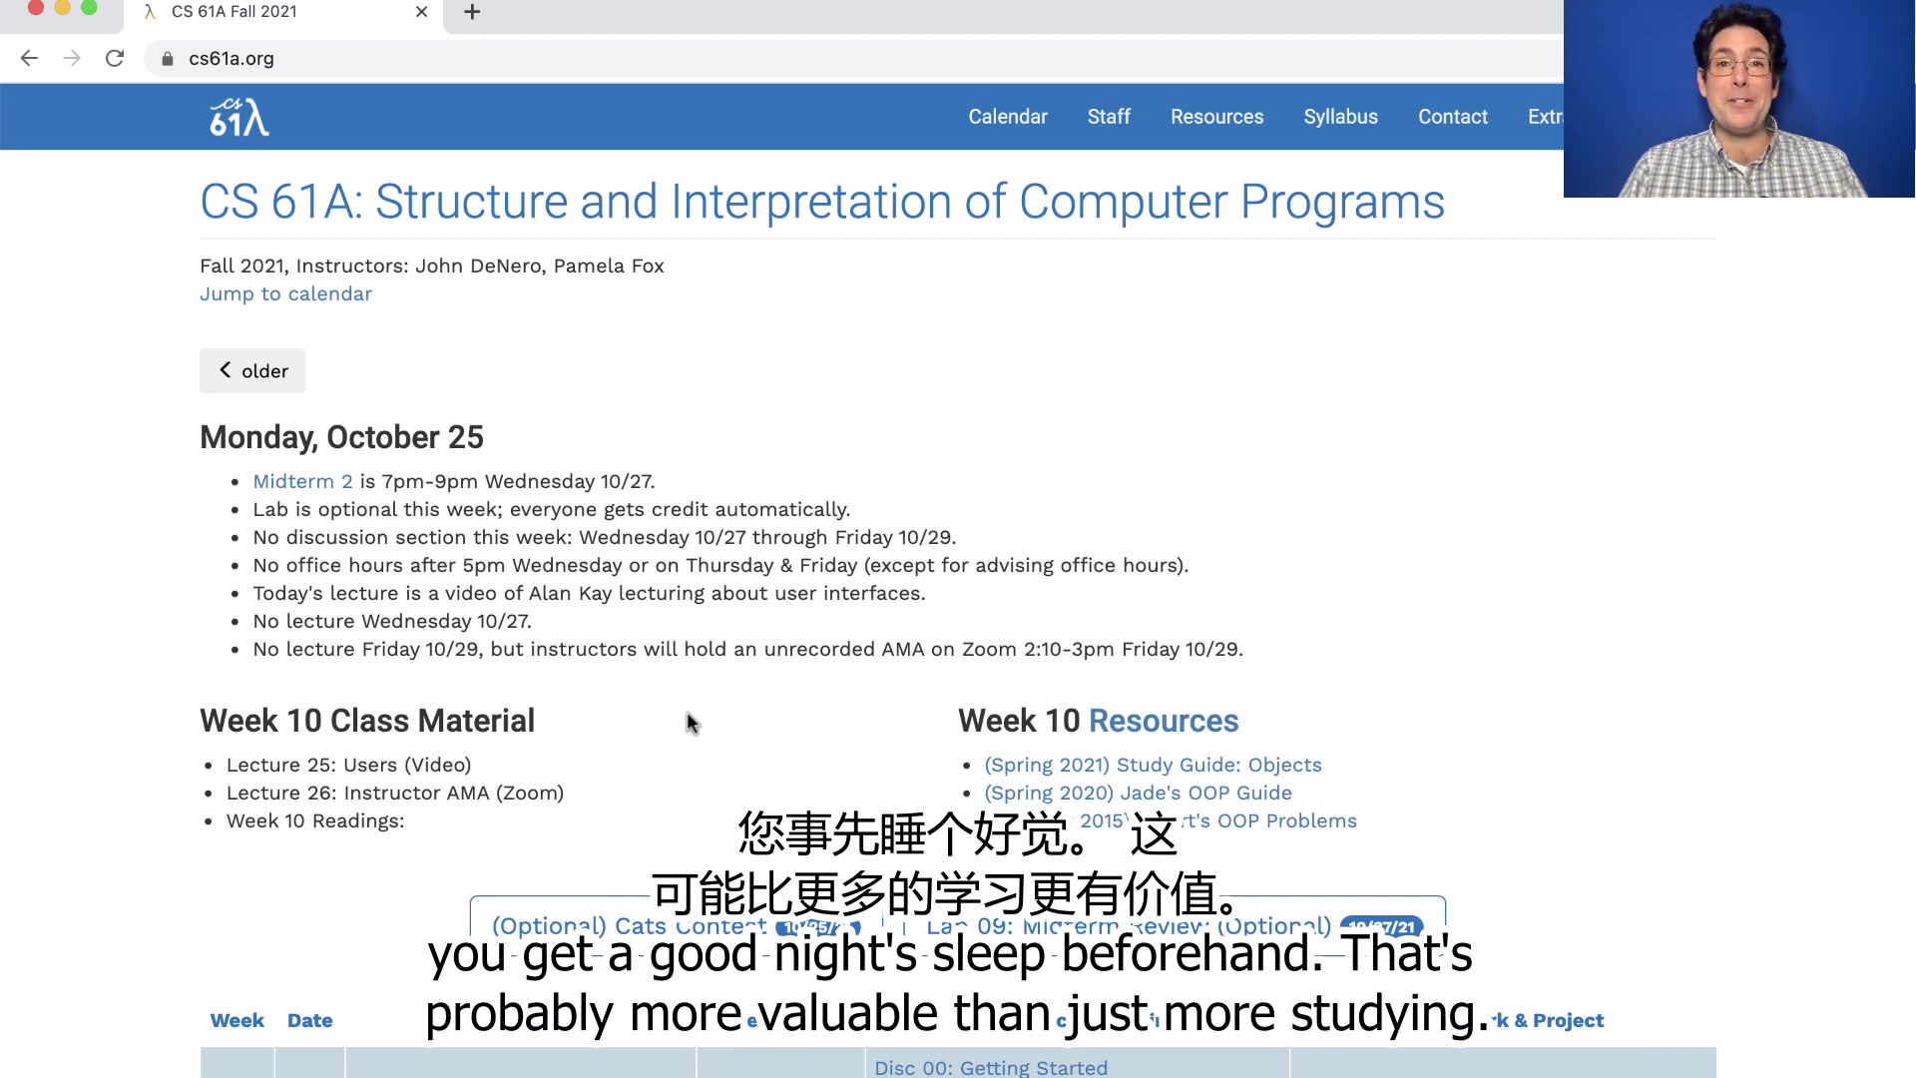Click the new tab plus button

471,12
